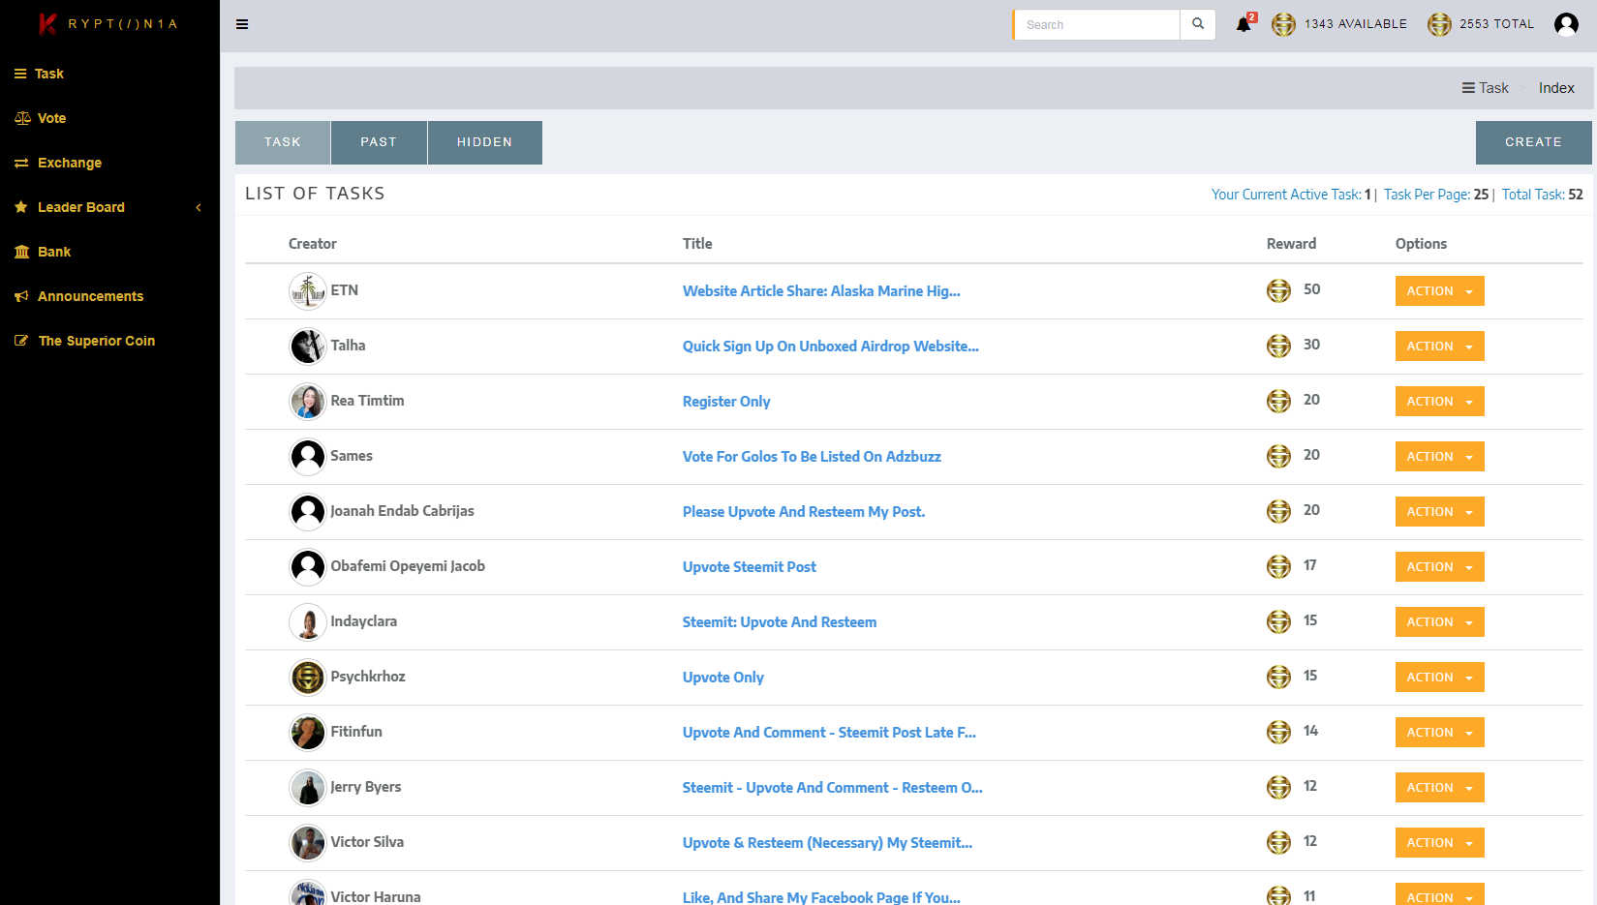Open Bank in the sidebar
This screenshot has width=1597, height=905.
click(109, 252)
